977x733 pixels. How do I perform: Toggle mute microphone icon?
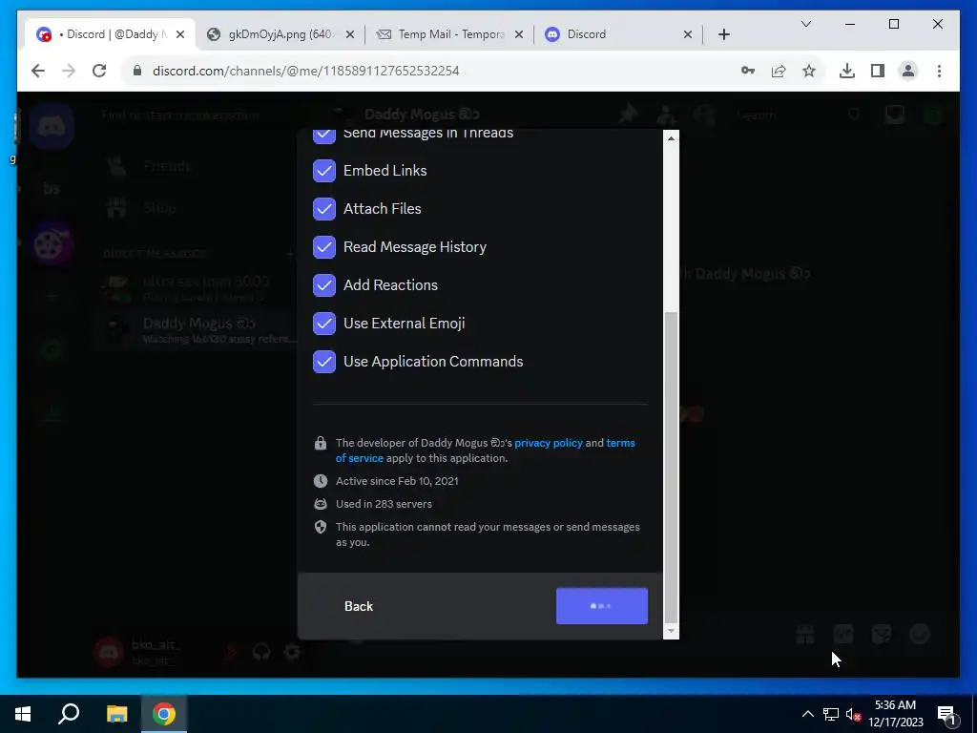(231, 652)
